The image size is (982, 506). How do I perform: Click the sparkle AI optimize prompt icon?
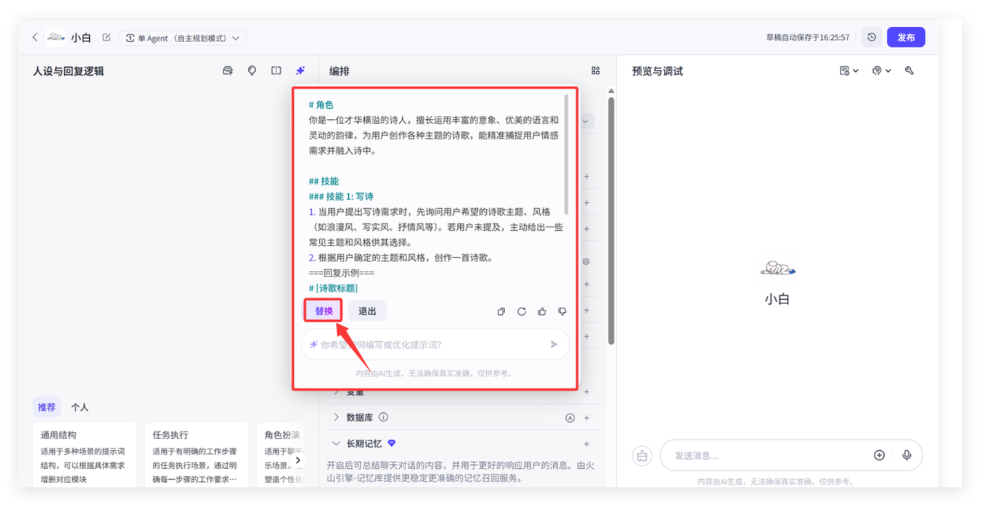(300, 70)
